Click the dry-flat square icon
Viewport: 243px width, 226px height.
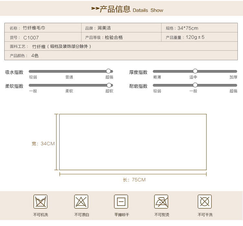(121, 201)
